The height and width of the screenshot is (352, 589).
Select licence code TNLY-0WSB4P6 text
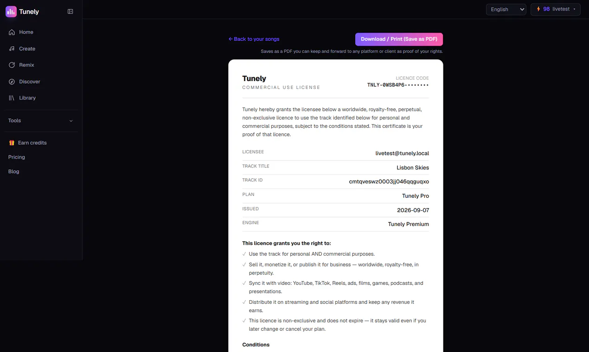pyautogui.click(x=398, y=85)
